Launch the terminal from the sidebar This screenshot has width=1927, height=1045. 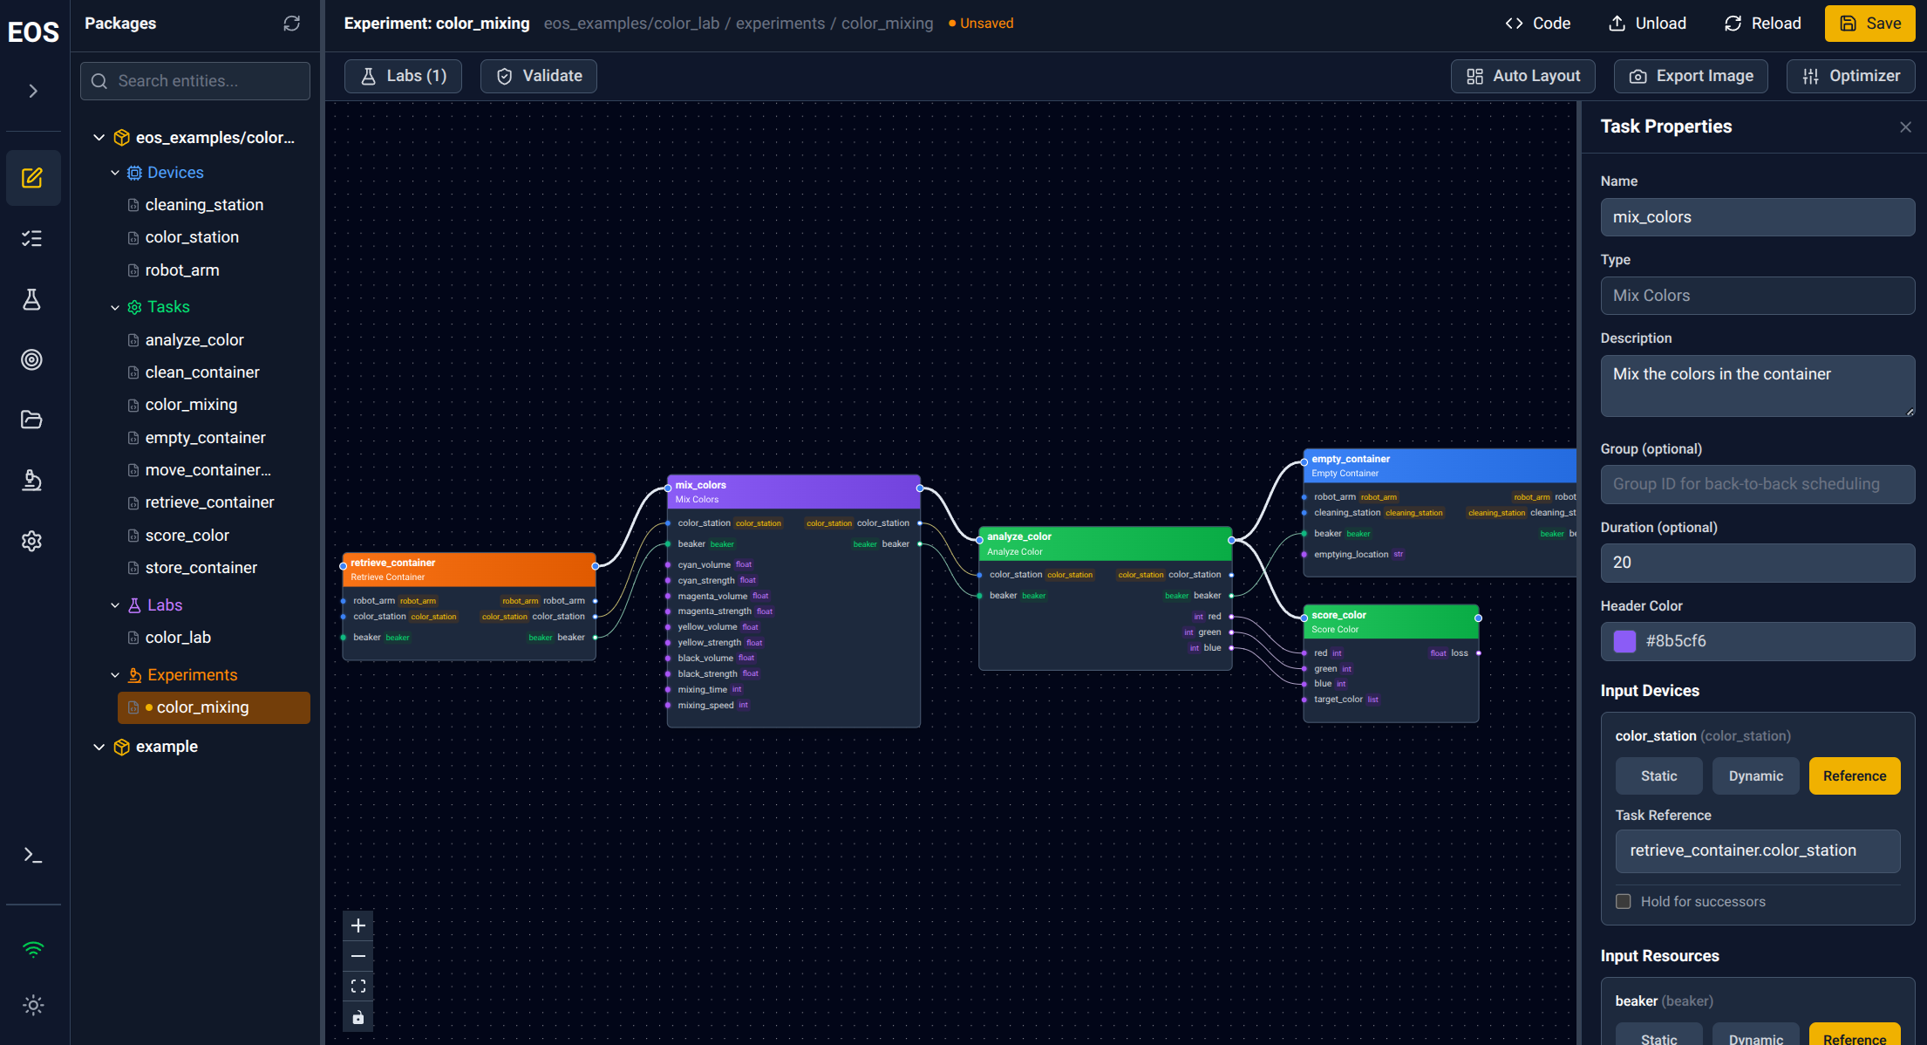(x=32, y=855)
